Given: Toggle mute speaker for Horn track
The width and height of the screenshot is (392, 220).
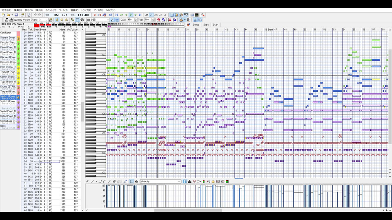Looking at the screenshot, I should (x=18, y=68).
